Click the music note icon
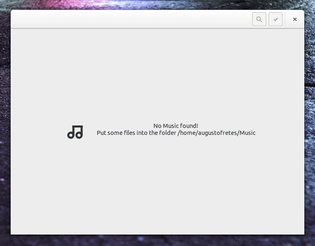The height and width of the screenshot is (246, 315). coord(75,132)
